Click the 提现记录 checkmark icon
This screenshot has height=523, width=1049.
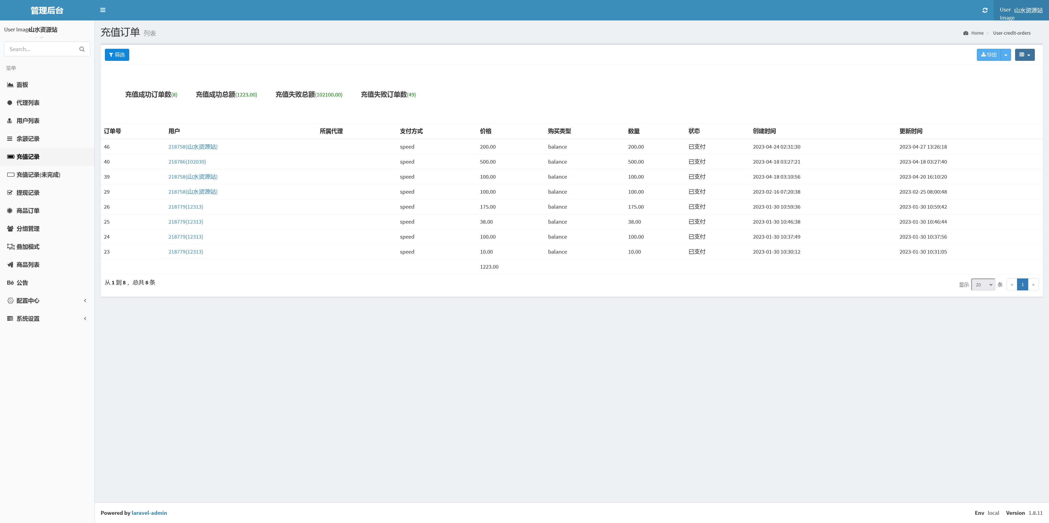(10, 193)
